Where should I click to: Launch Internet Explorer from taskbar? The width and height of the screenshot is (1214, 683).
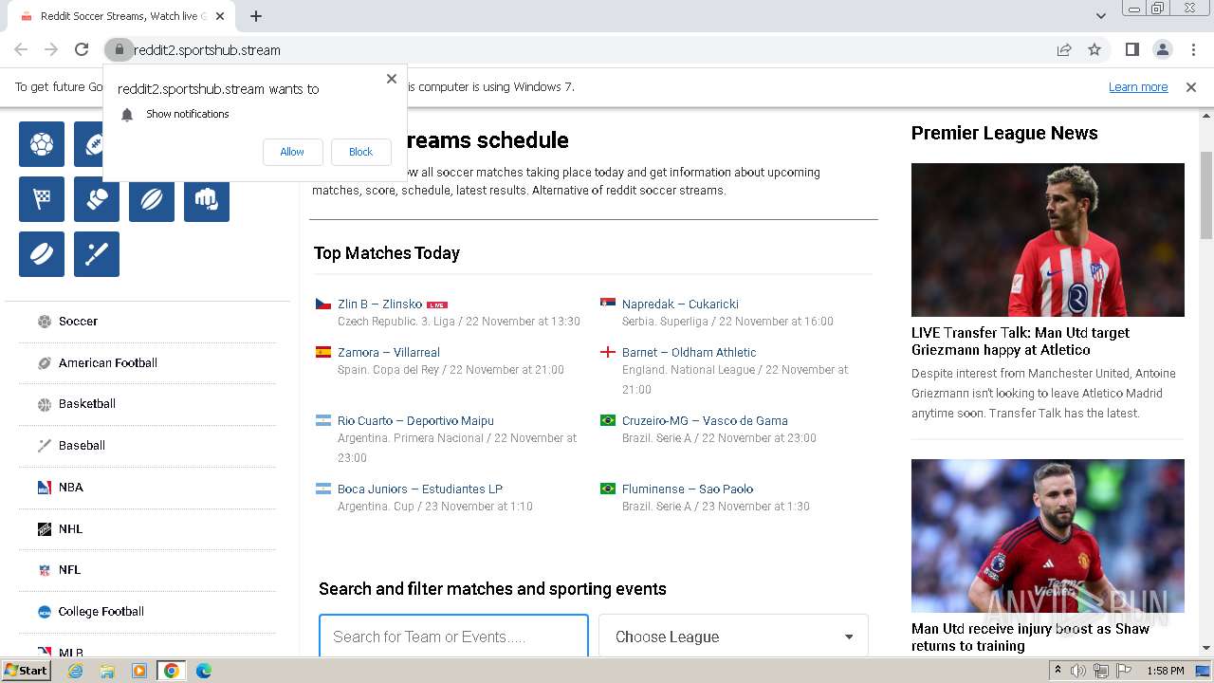pos(75,671)
